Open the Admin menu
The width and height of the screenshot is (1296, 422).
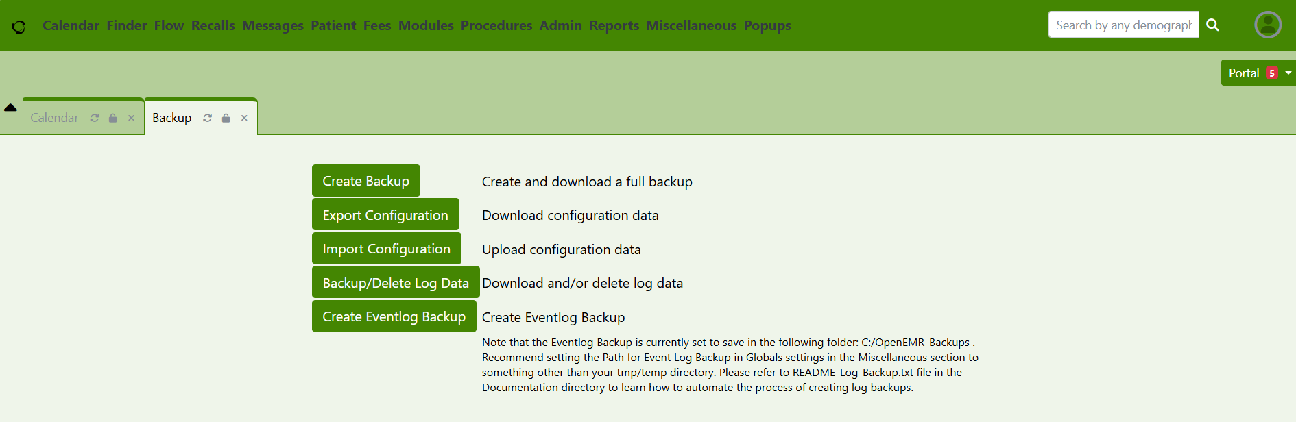[560, 25]
